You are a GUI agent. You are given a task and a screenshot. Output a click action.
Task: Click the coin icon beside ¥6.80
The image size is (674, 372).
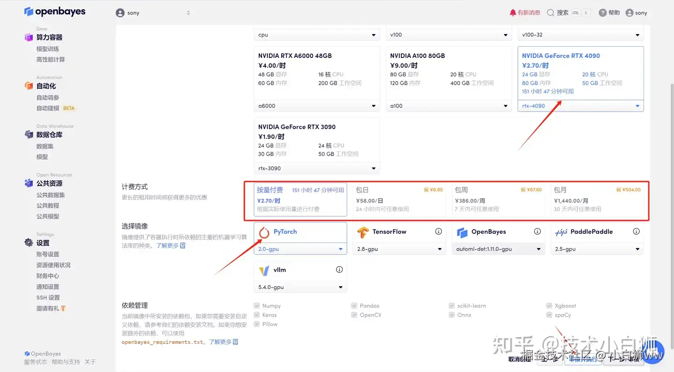tap(426, 190)
